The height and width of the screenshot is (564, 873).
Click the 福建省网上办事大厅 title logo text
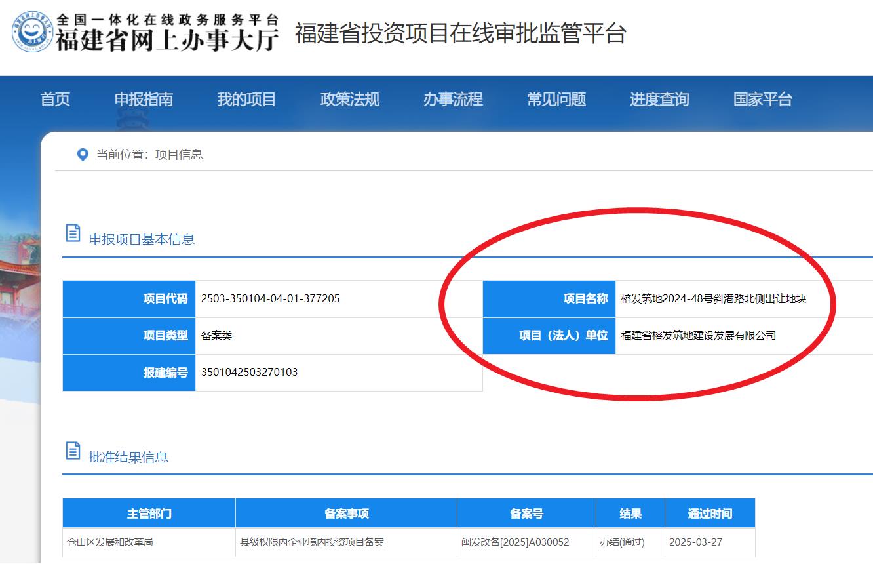pyautogui.click(x=167, y=40)
